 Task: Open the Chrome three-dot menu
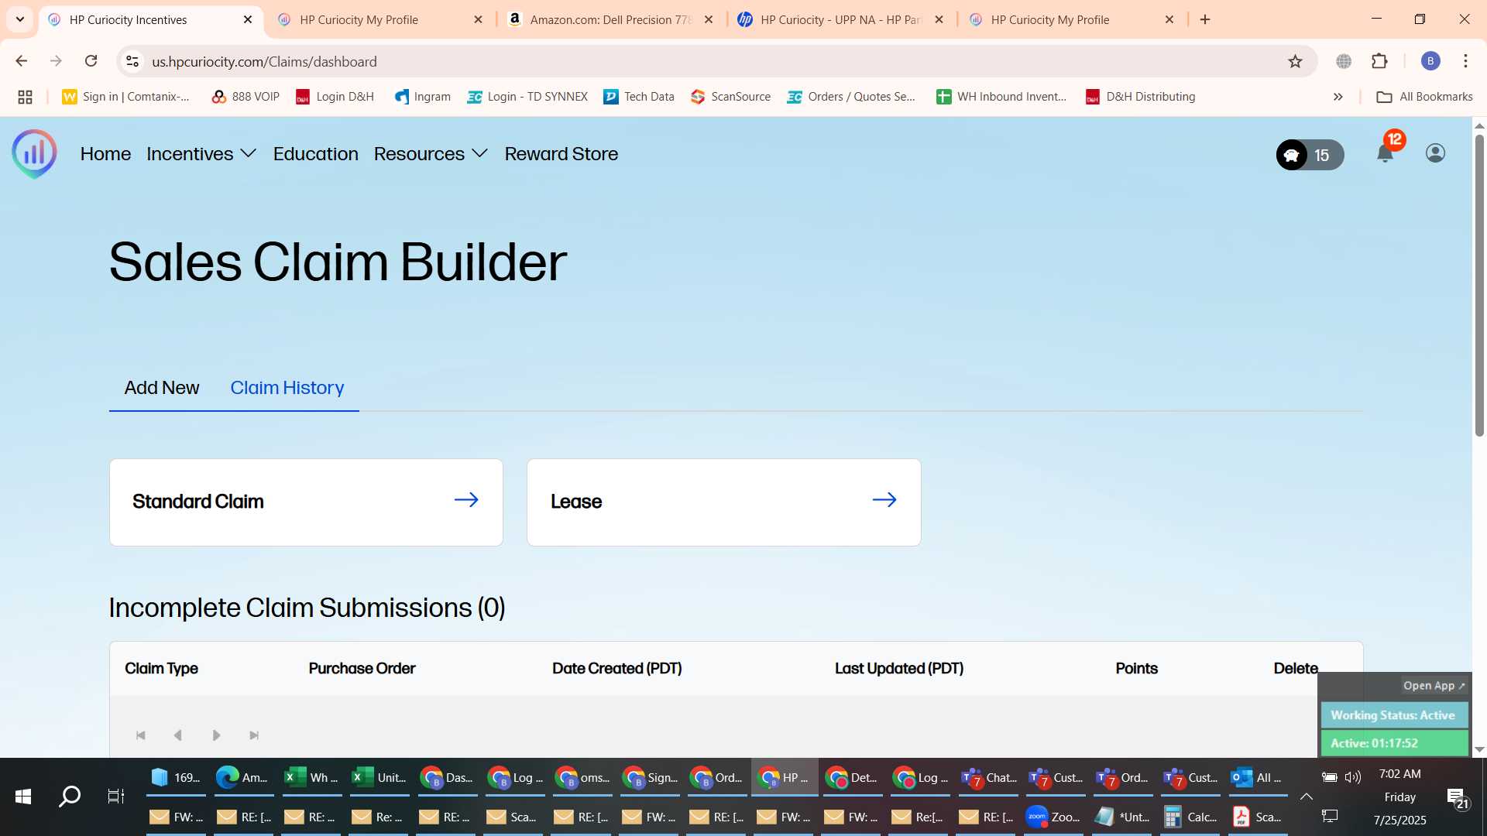[x=1465, y=61]
